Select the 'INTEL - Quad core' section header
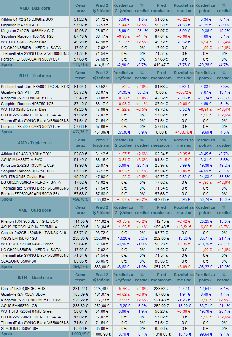 pos(35,278)
